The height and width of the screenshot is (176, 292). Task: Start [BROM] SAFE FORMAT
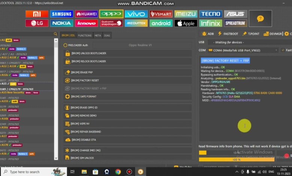[x=127, y=97]
